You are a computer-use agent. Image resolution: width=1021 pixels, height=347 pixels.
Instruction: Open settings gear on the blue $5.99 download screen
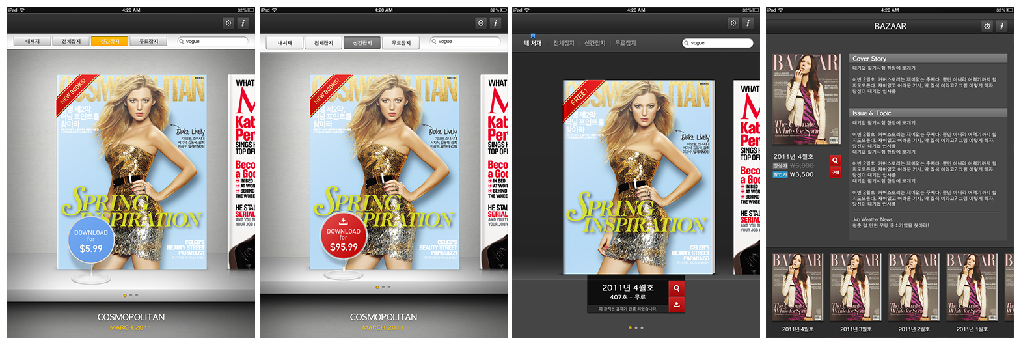(228, 23)
